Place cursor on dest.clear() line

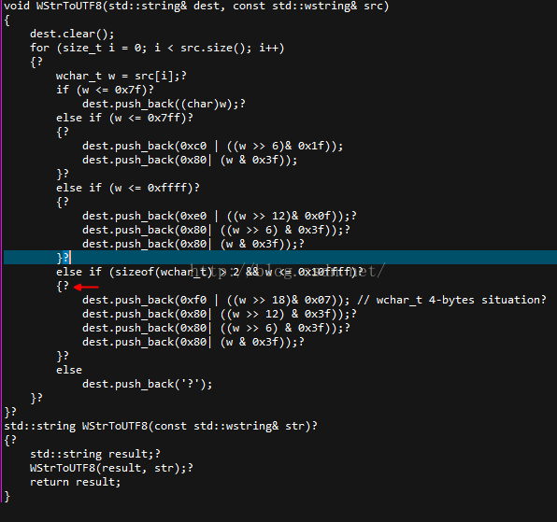tap(72, 34)
